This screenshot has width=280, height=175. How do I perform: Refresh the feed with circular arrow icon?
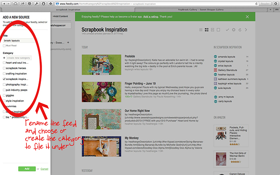(240, 30)
